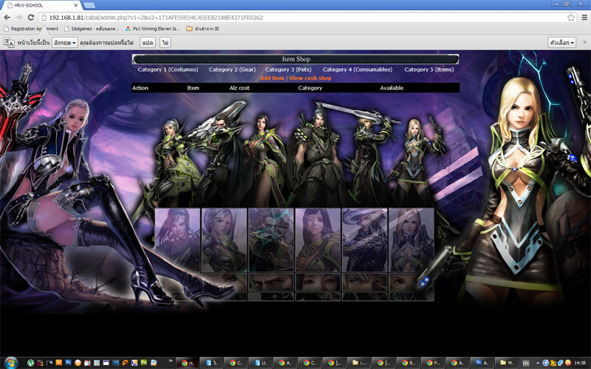Open Category 1 (Costumes)
This screenshot has height=369, width=591.
[x=168, y=69]
